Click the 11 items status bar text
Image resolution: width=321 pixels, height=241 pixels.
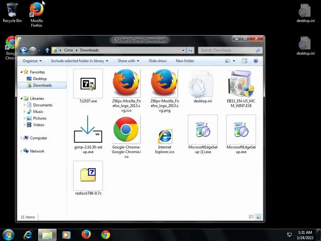coord(28,217)
